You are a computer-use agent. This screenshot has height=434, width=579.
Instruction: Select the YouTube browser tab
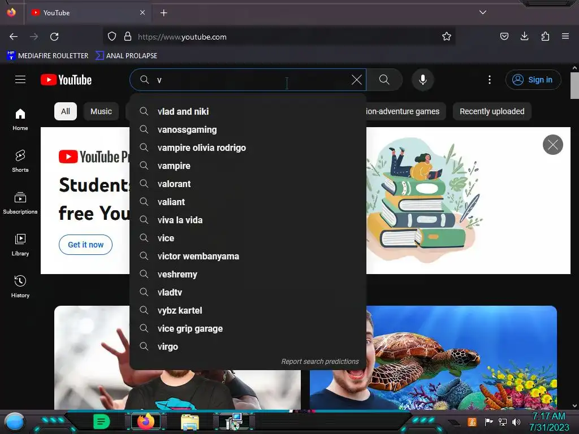coord(89,13)
